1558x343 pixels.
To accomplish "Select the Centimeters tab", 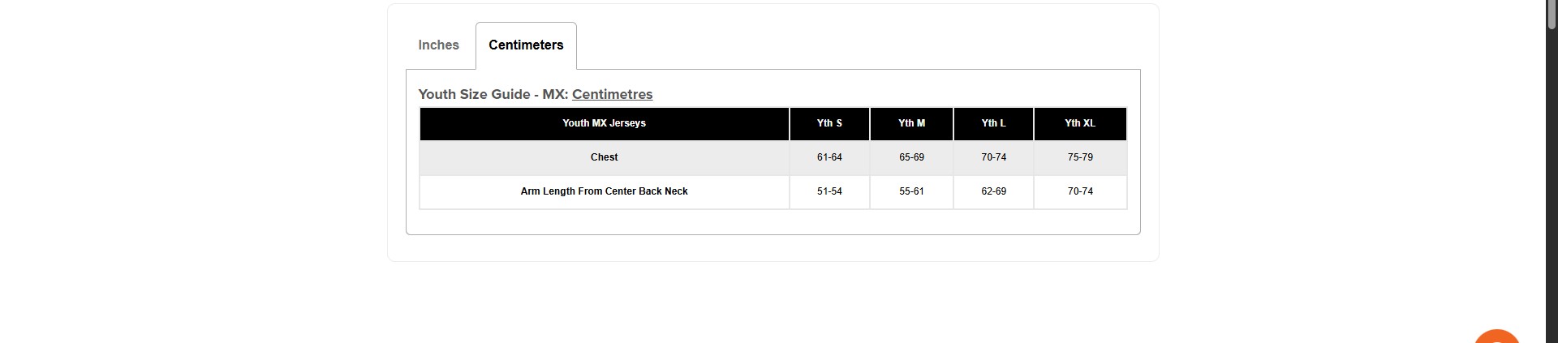I will [526, 45].
